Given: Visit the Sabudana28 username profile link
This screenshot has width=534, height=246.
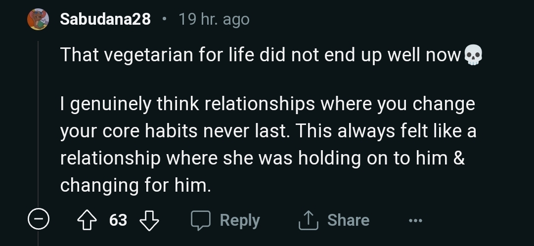Looking at the screenshot, I should click(x=105, y=19).
